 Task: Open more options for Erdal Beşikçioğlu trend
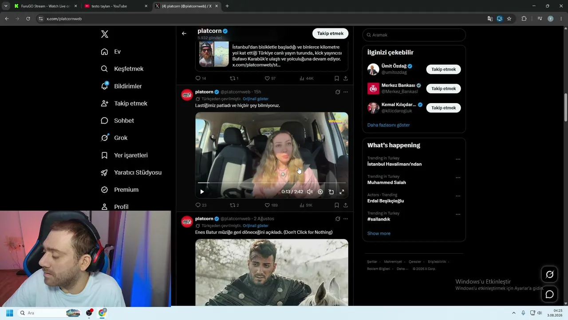[x=458, y=196]
